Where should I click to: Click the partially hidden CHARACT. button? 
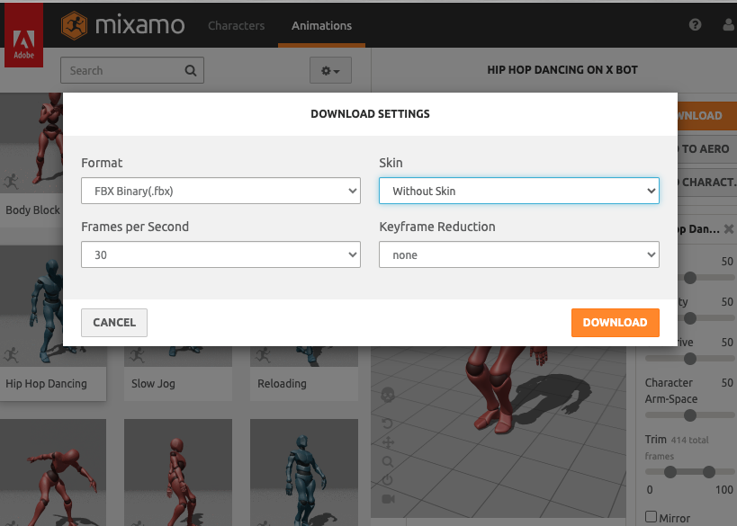tap(707, 183)
